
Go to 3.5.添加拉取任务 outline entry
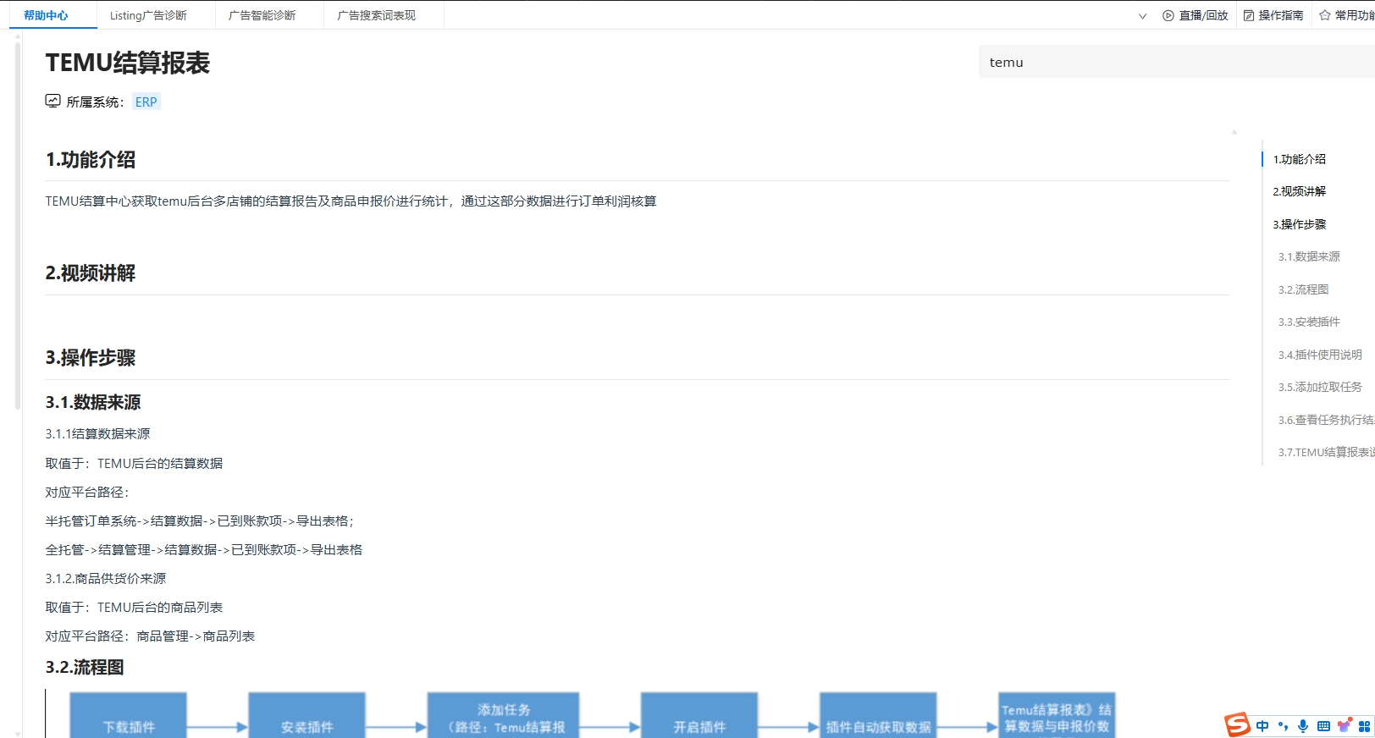coord(1320,387)
